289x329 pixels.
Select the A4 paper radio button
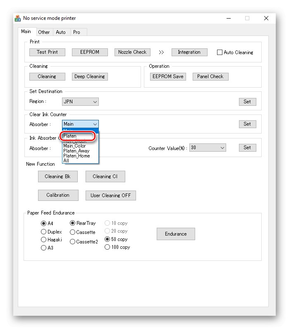click(x=43, y=224)
